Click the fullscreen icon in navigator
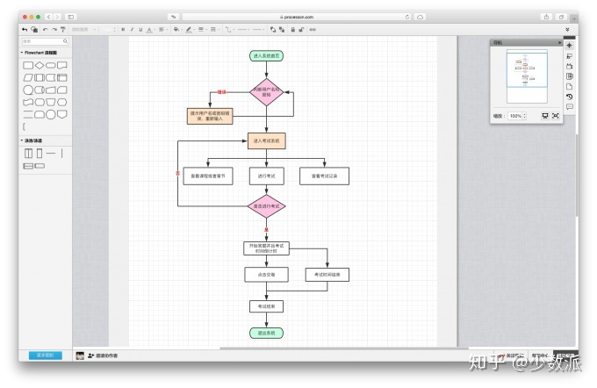The width and height of the screenshot is (597, 388). (x=556, y=116)
